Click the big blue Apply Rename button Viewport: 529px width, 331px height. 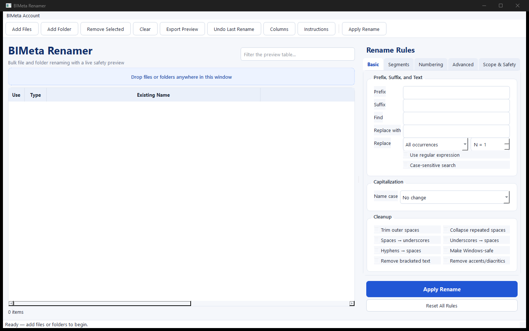[x=442, y=289]
